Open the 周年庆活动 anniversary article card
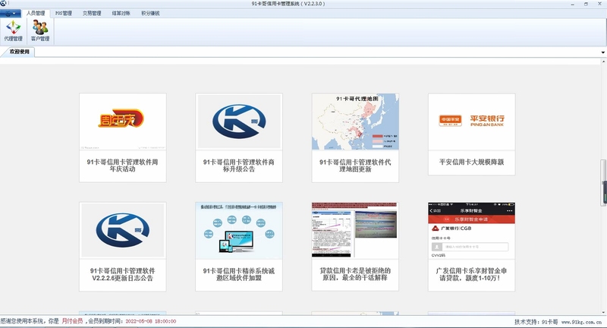The width and height of the screenshot is (607, 328). (123, 137)
